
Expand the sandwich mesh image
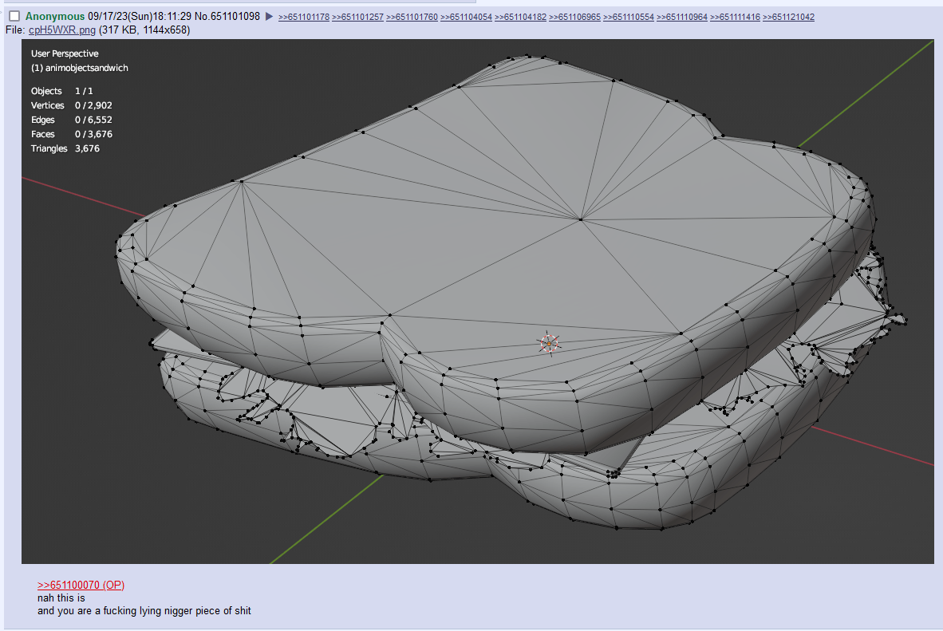pos(477,302)
